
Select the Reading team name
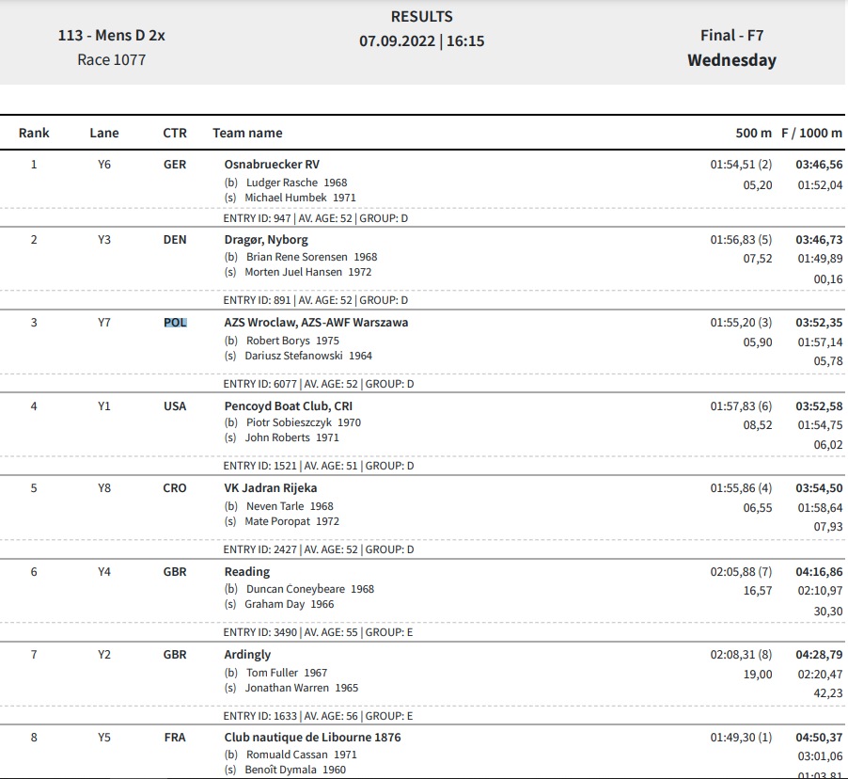247,572
